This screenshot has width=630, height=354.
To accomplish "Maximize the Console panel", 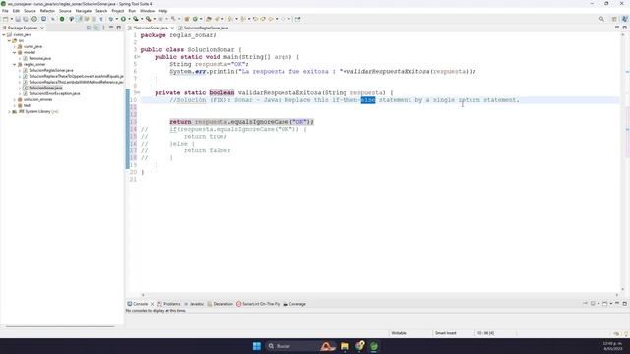I will (x=625, y=304).
